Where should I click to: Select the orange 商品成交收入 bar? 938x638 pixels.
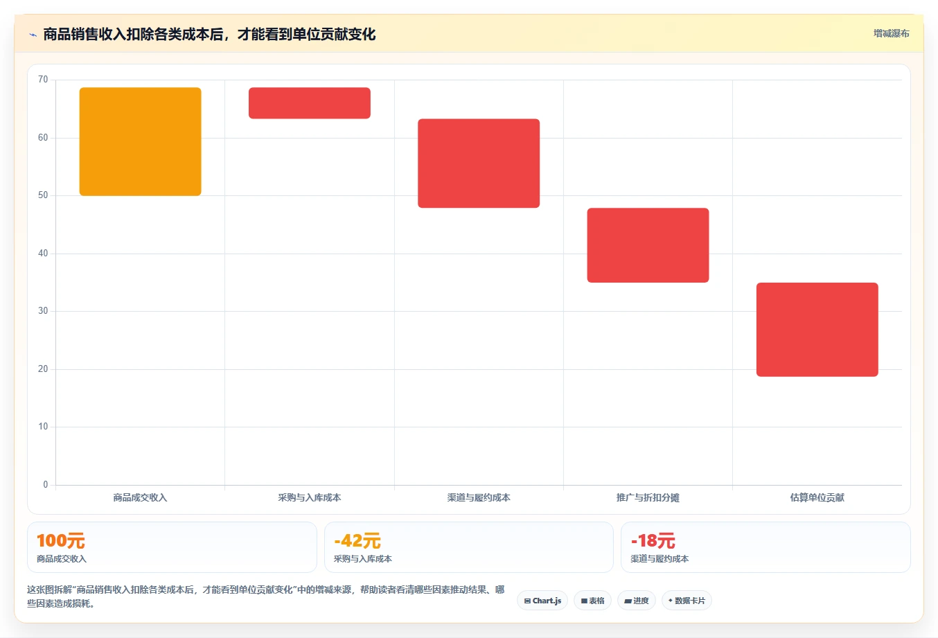tap(141, 141)
